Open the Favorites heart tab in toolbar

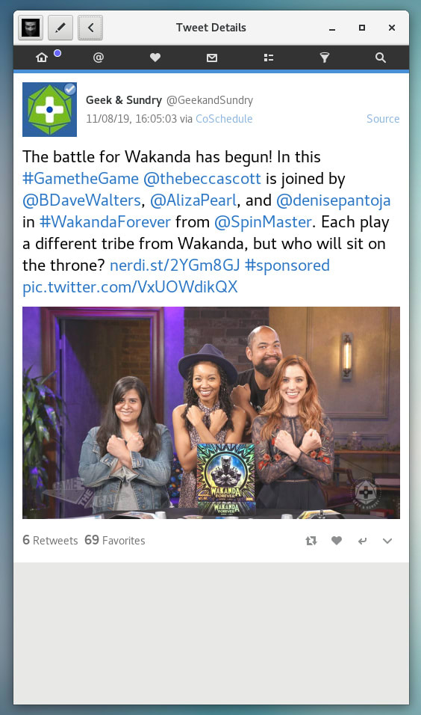point(155,58)
